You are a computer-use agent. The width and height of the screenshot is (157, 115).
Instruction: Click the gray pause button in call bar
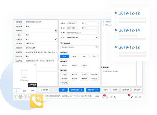[x=21, y=97]
